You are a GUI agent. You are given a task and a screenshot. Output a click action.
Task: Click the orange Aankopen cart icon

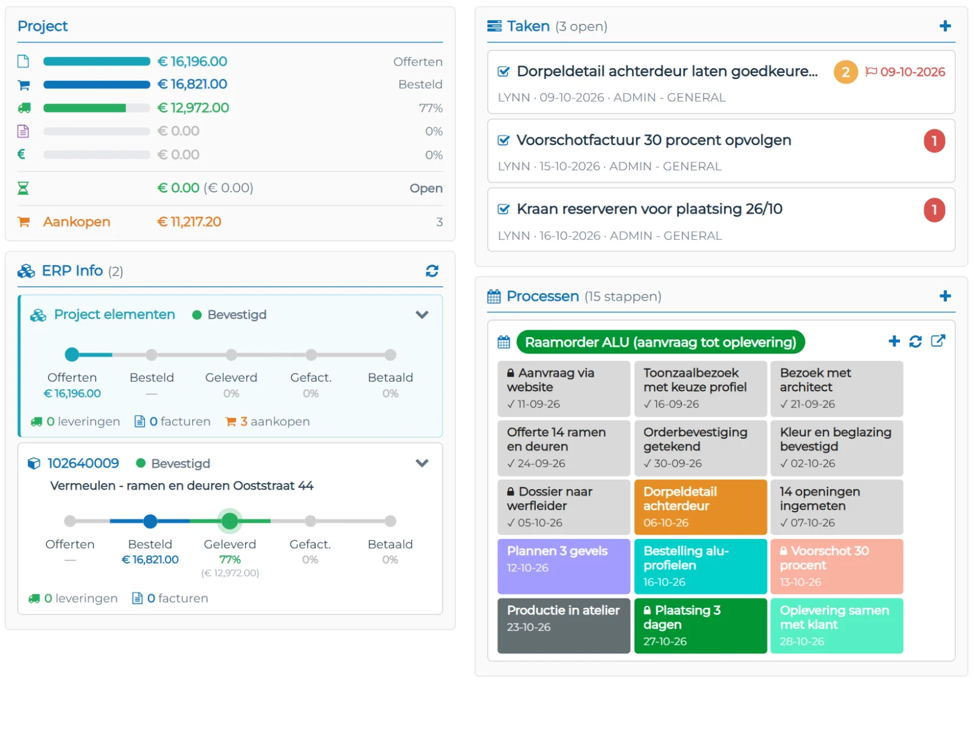click(24, 221)
